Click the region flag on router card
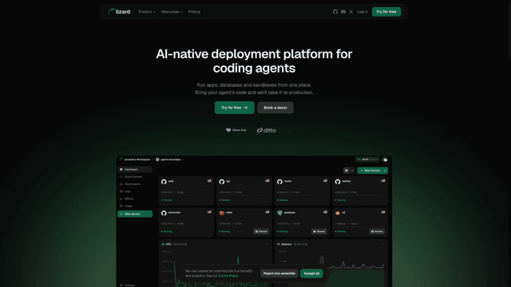Image resolution: width=511 pixels, height=287 pixels. tap(325, 181)
